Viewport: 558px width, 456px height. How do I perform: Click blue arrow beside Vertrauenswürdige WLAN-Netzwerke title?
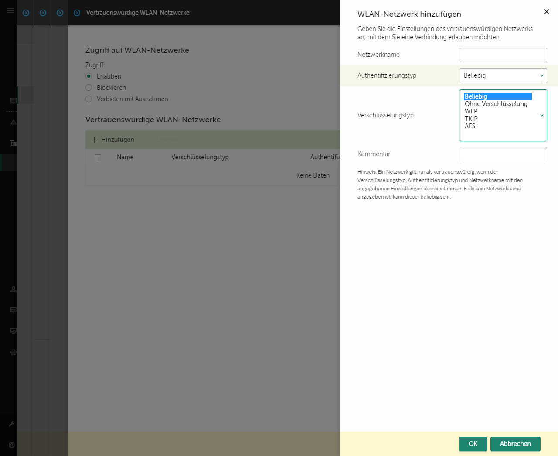tap(77, 13)
